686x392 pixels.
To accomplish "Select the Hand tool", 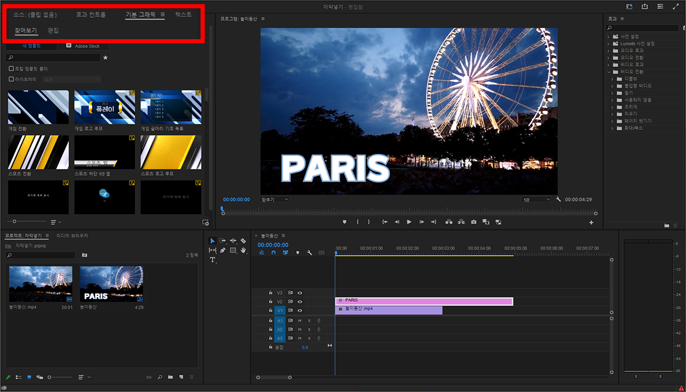I will (x=243, y=250).
